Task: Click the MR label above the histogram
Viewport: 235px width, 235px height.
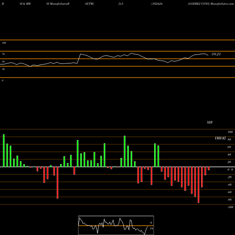Action: [210, 122]
